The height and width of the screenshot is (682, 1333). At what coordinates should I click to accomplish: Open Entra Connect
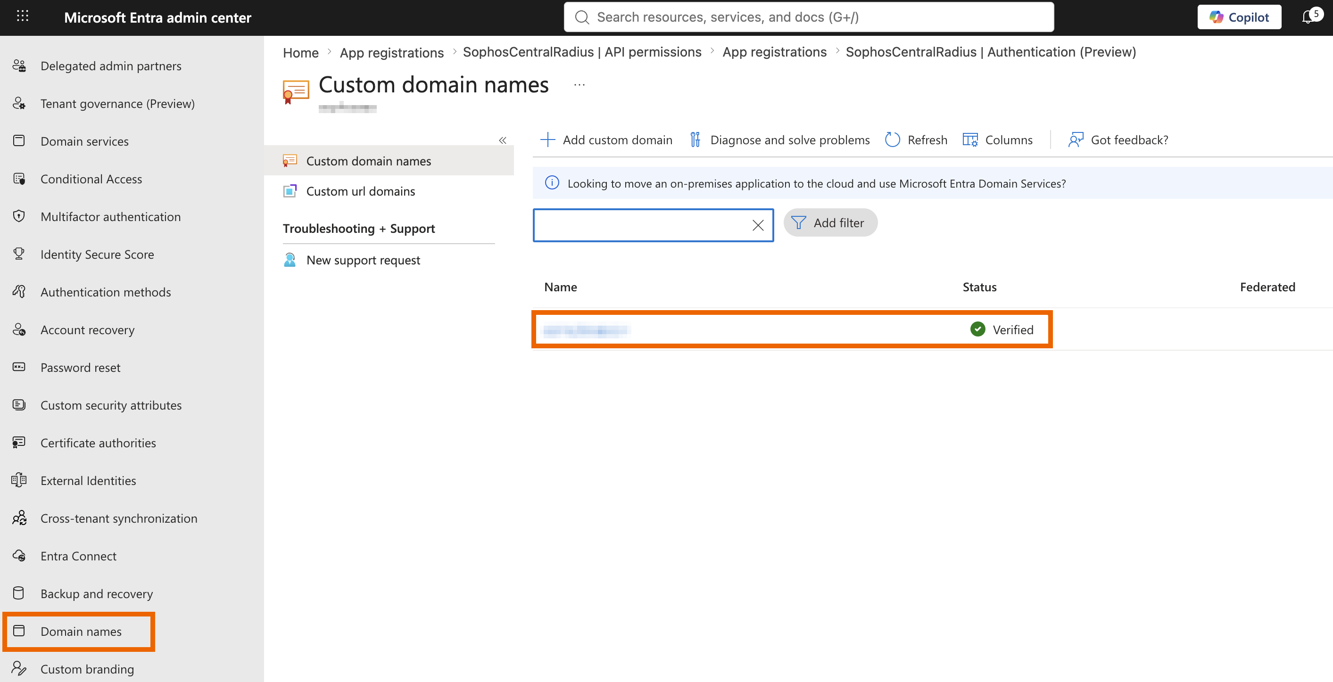(x=78, y=556)
